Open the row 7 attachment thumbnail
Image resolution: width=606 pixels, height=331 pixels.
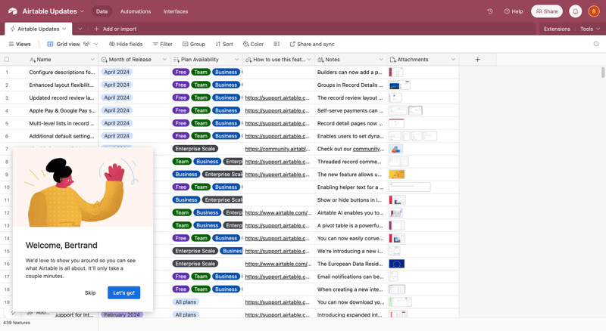tap(395, 149)
